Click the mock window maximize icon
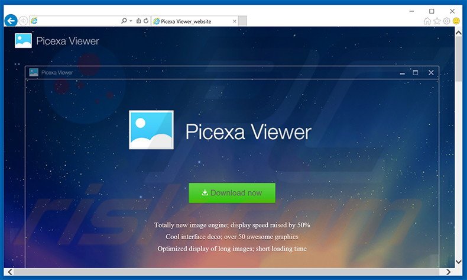 click(x=416, y=72)
